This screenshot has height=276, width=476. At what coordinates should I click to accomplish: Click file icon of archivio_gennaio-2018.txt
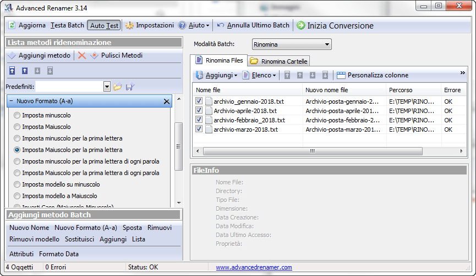coord(209,101)
